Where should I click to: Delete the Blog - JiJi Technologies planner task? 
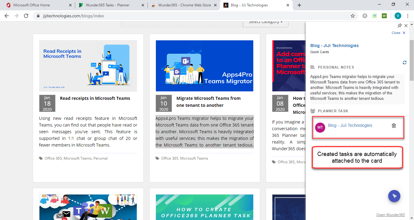click(x=394, y=126)
